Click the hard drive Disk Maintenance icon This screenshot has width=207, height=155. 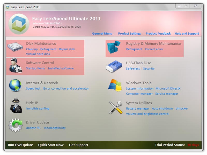click(15, 47)
